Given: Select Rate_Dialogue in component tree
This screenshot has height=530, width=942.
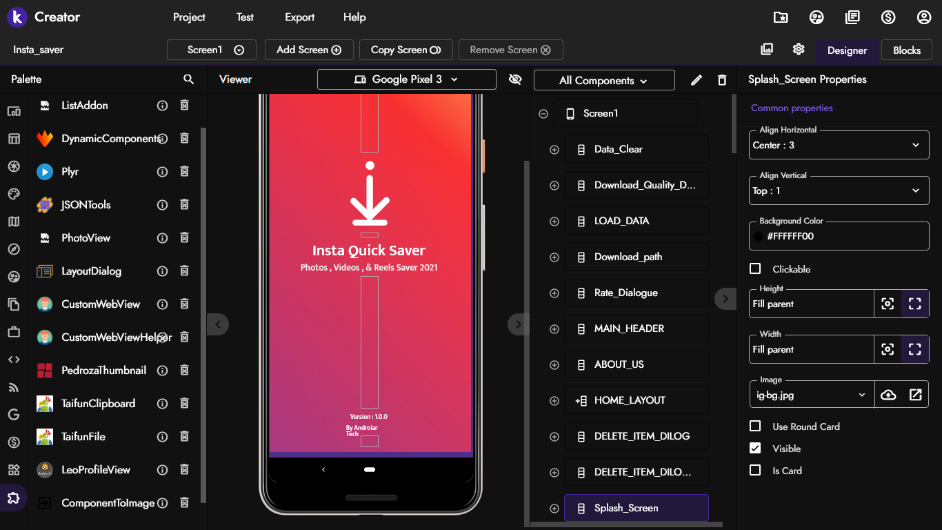Looking at the screenshot, I should pyautogui.click(x=637, y=293).
